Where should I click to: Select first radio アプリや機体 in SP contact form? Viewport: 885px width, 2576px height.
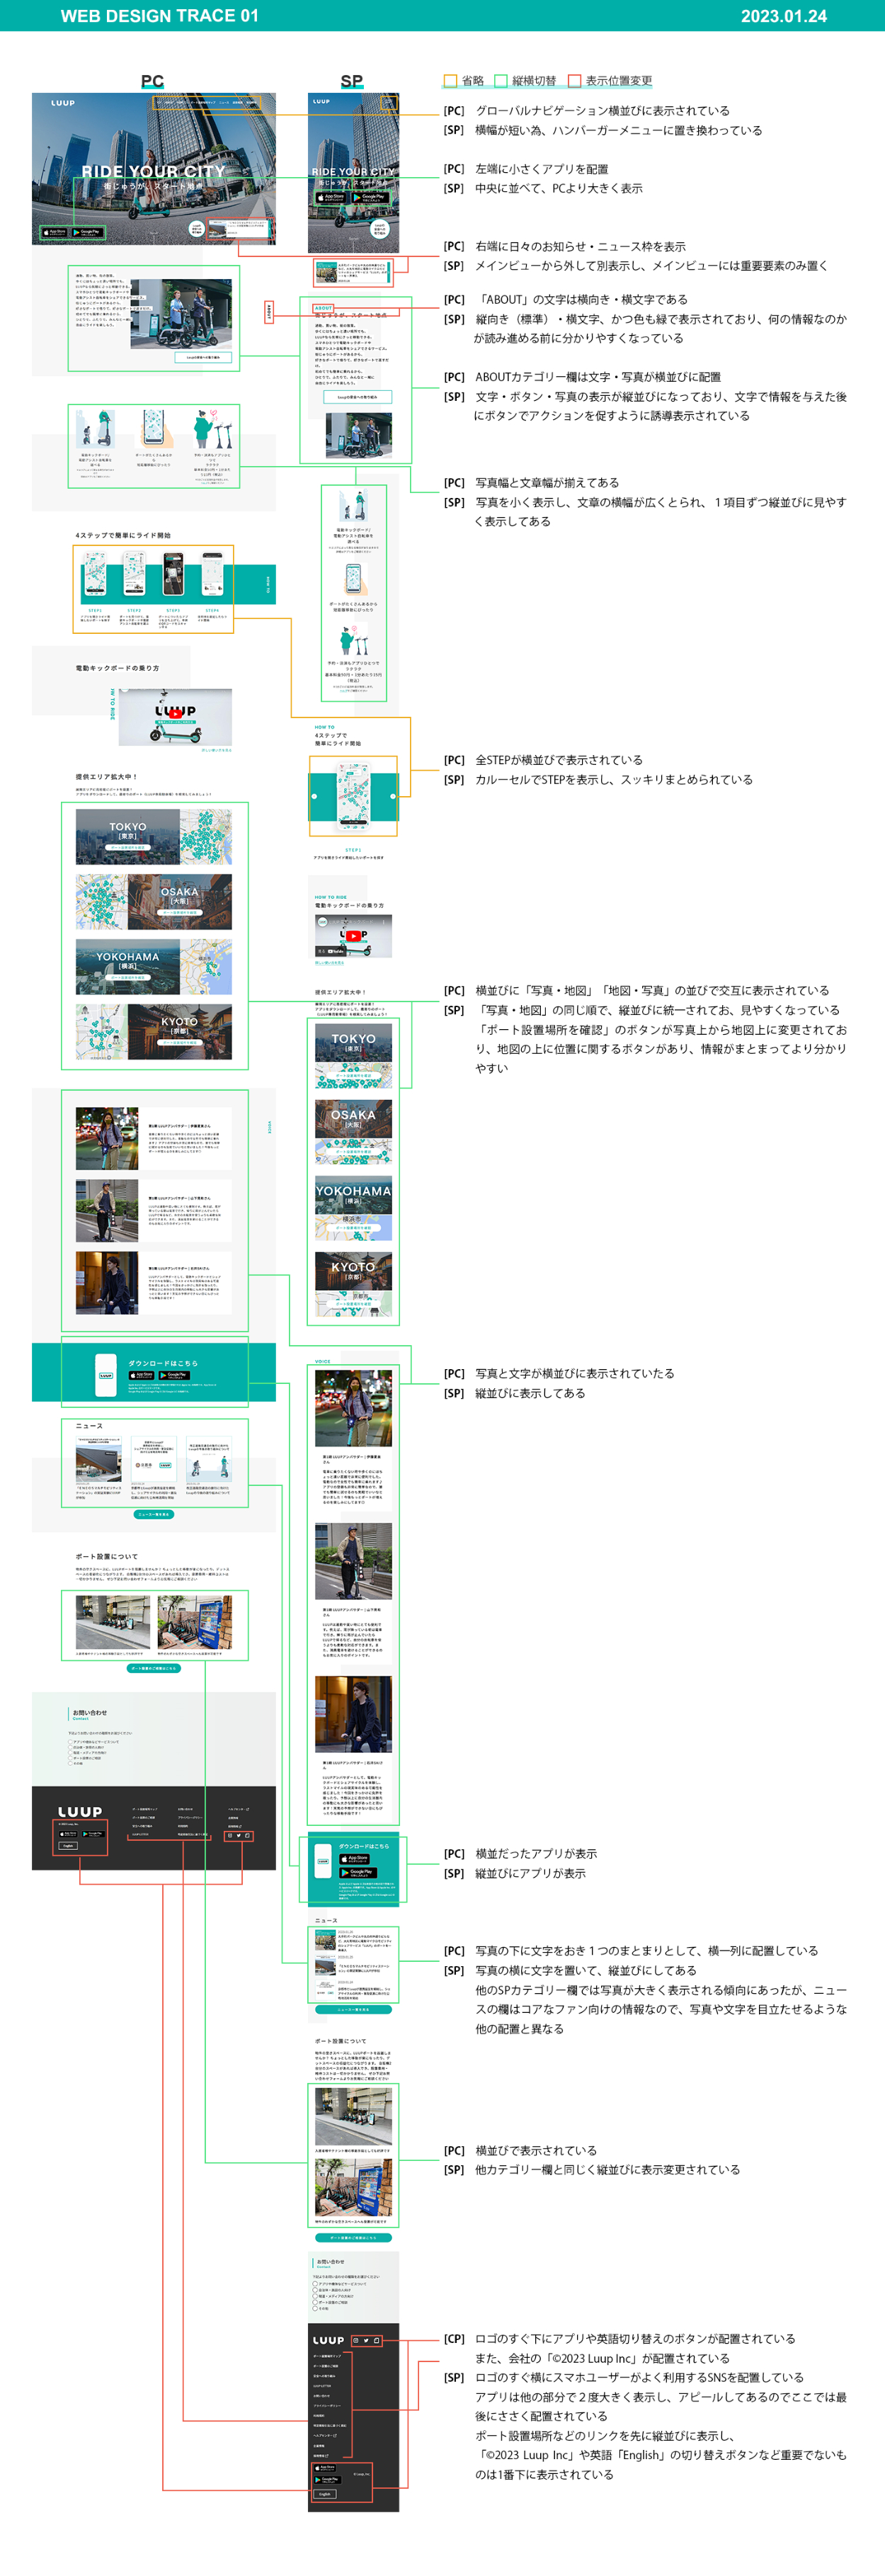(315, 2284)
